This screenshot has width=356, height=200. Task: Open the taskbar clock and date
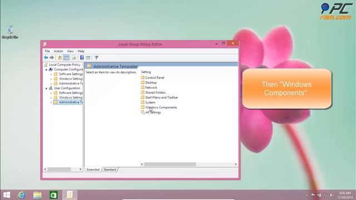tap(345, 195)
